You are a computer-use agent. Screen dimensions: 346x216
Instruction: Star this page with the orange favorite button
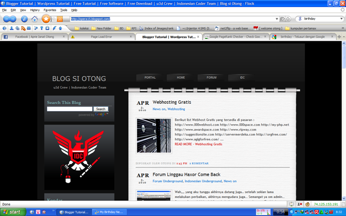46,19
